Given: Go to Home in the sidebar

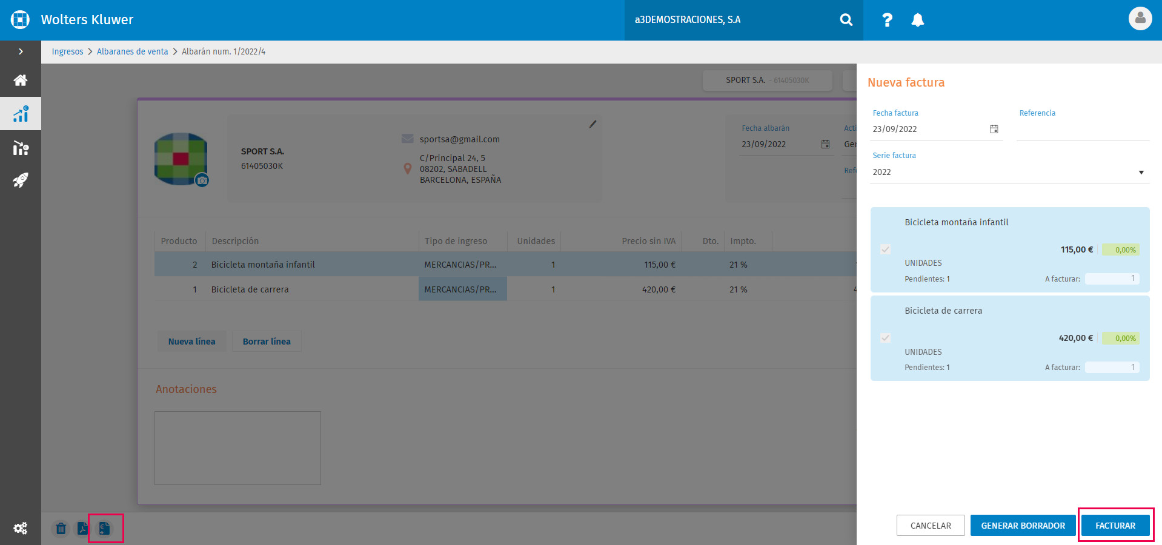Looking at the screenshot, I should click(21, 80).
